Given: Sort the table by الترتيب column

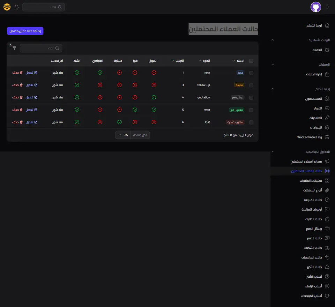Looking at the screenshot, I should [x=178, y=61].
